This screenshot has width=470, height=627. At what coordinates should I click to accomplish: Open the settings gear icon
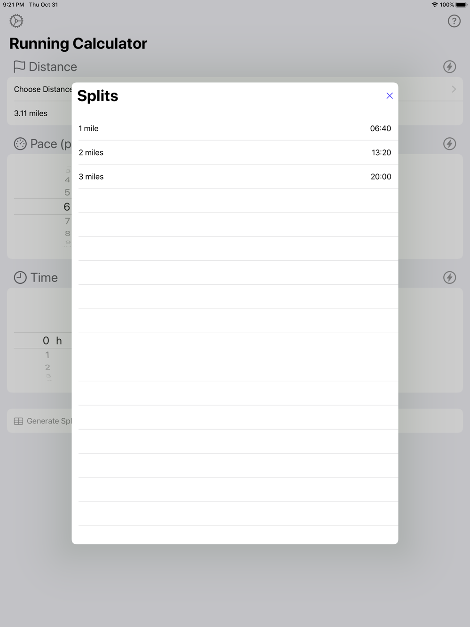(16, 21)
